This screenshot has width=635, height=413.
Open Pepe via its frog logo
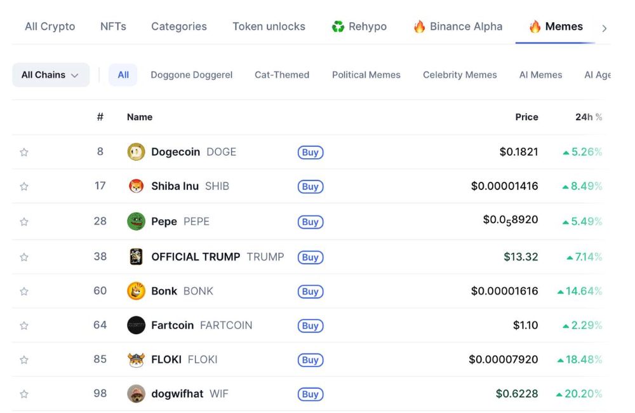136,221
